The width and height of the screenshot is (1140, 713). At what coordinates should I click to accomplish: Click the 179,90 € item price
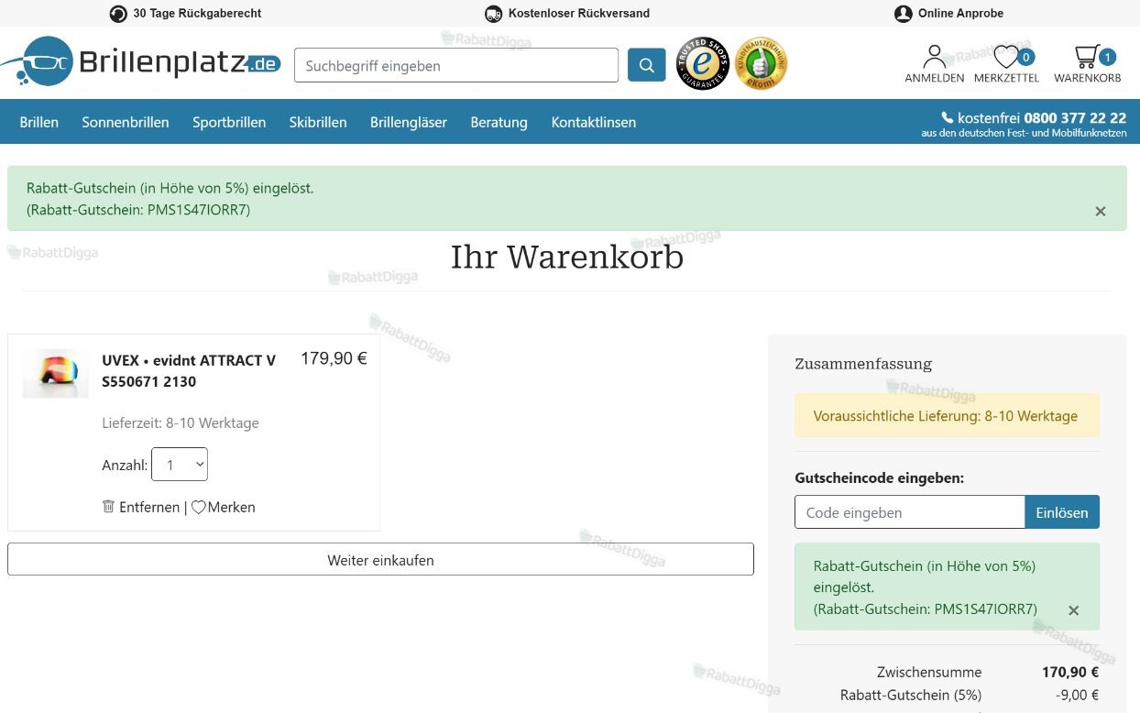(x=334, y=358)
